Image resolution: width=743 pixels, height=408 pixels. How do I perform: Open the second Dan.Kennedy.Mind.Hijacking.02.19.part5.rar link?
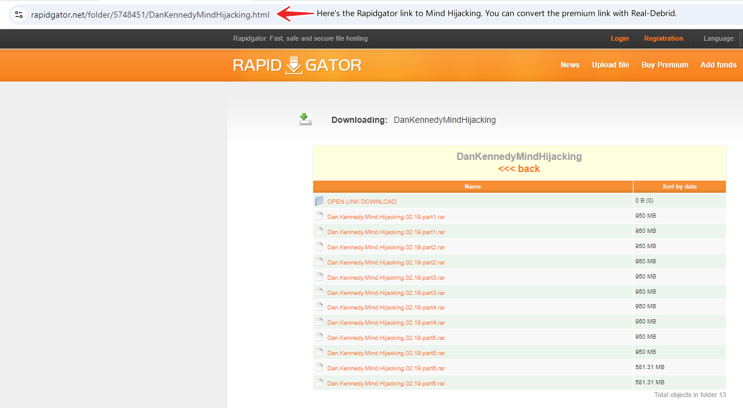pos(386,353)
